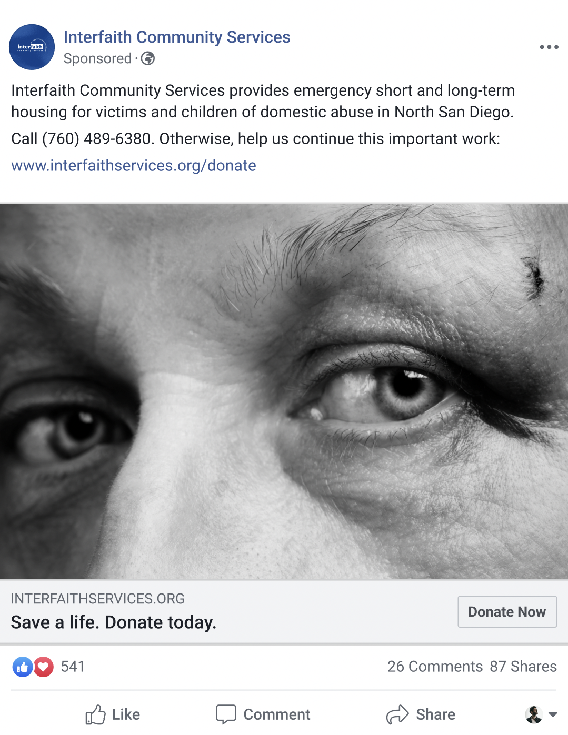
Task: Click the INTERFAITHSERVICES.ORG domain caption
Action: pyautogui.click(x=97, y=599)
